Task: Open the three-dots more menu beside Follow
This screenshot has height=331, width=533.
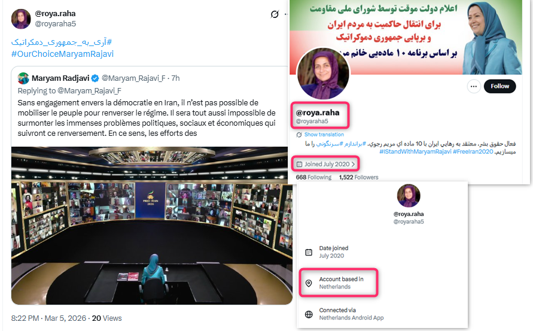Action: point(474,86)
